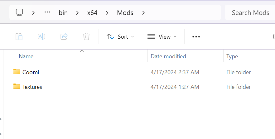Click into the Search Mods field

(250, 12)
